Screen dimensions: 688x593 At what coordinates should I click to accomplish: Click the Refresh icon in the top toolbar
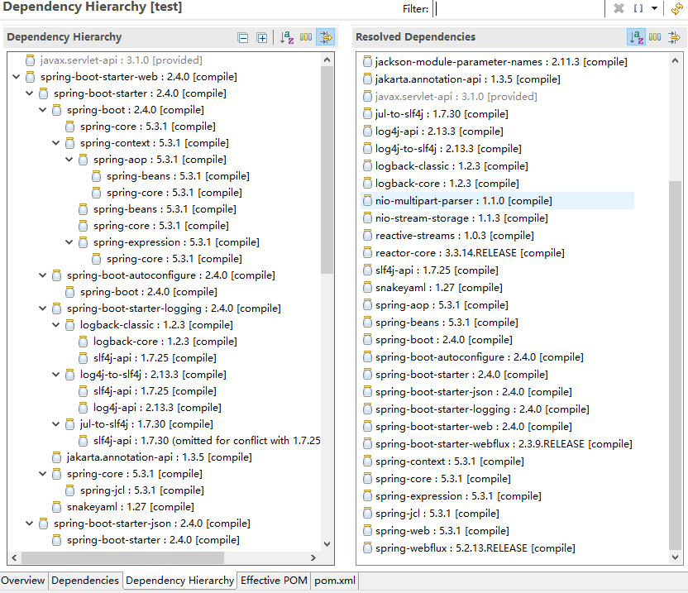(x=676, y=8)
